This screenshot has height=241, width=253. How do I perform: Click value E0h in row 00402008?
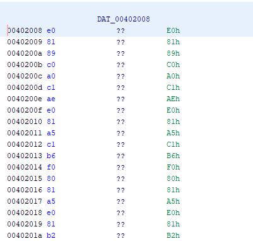tap(173, 30)
